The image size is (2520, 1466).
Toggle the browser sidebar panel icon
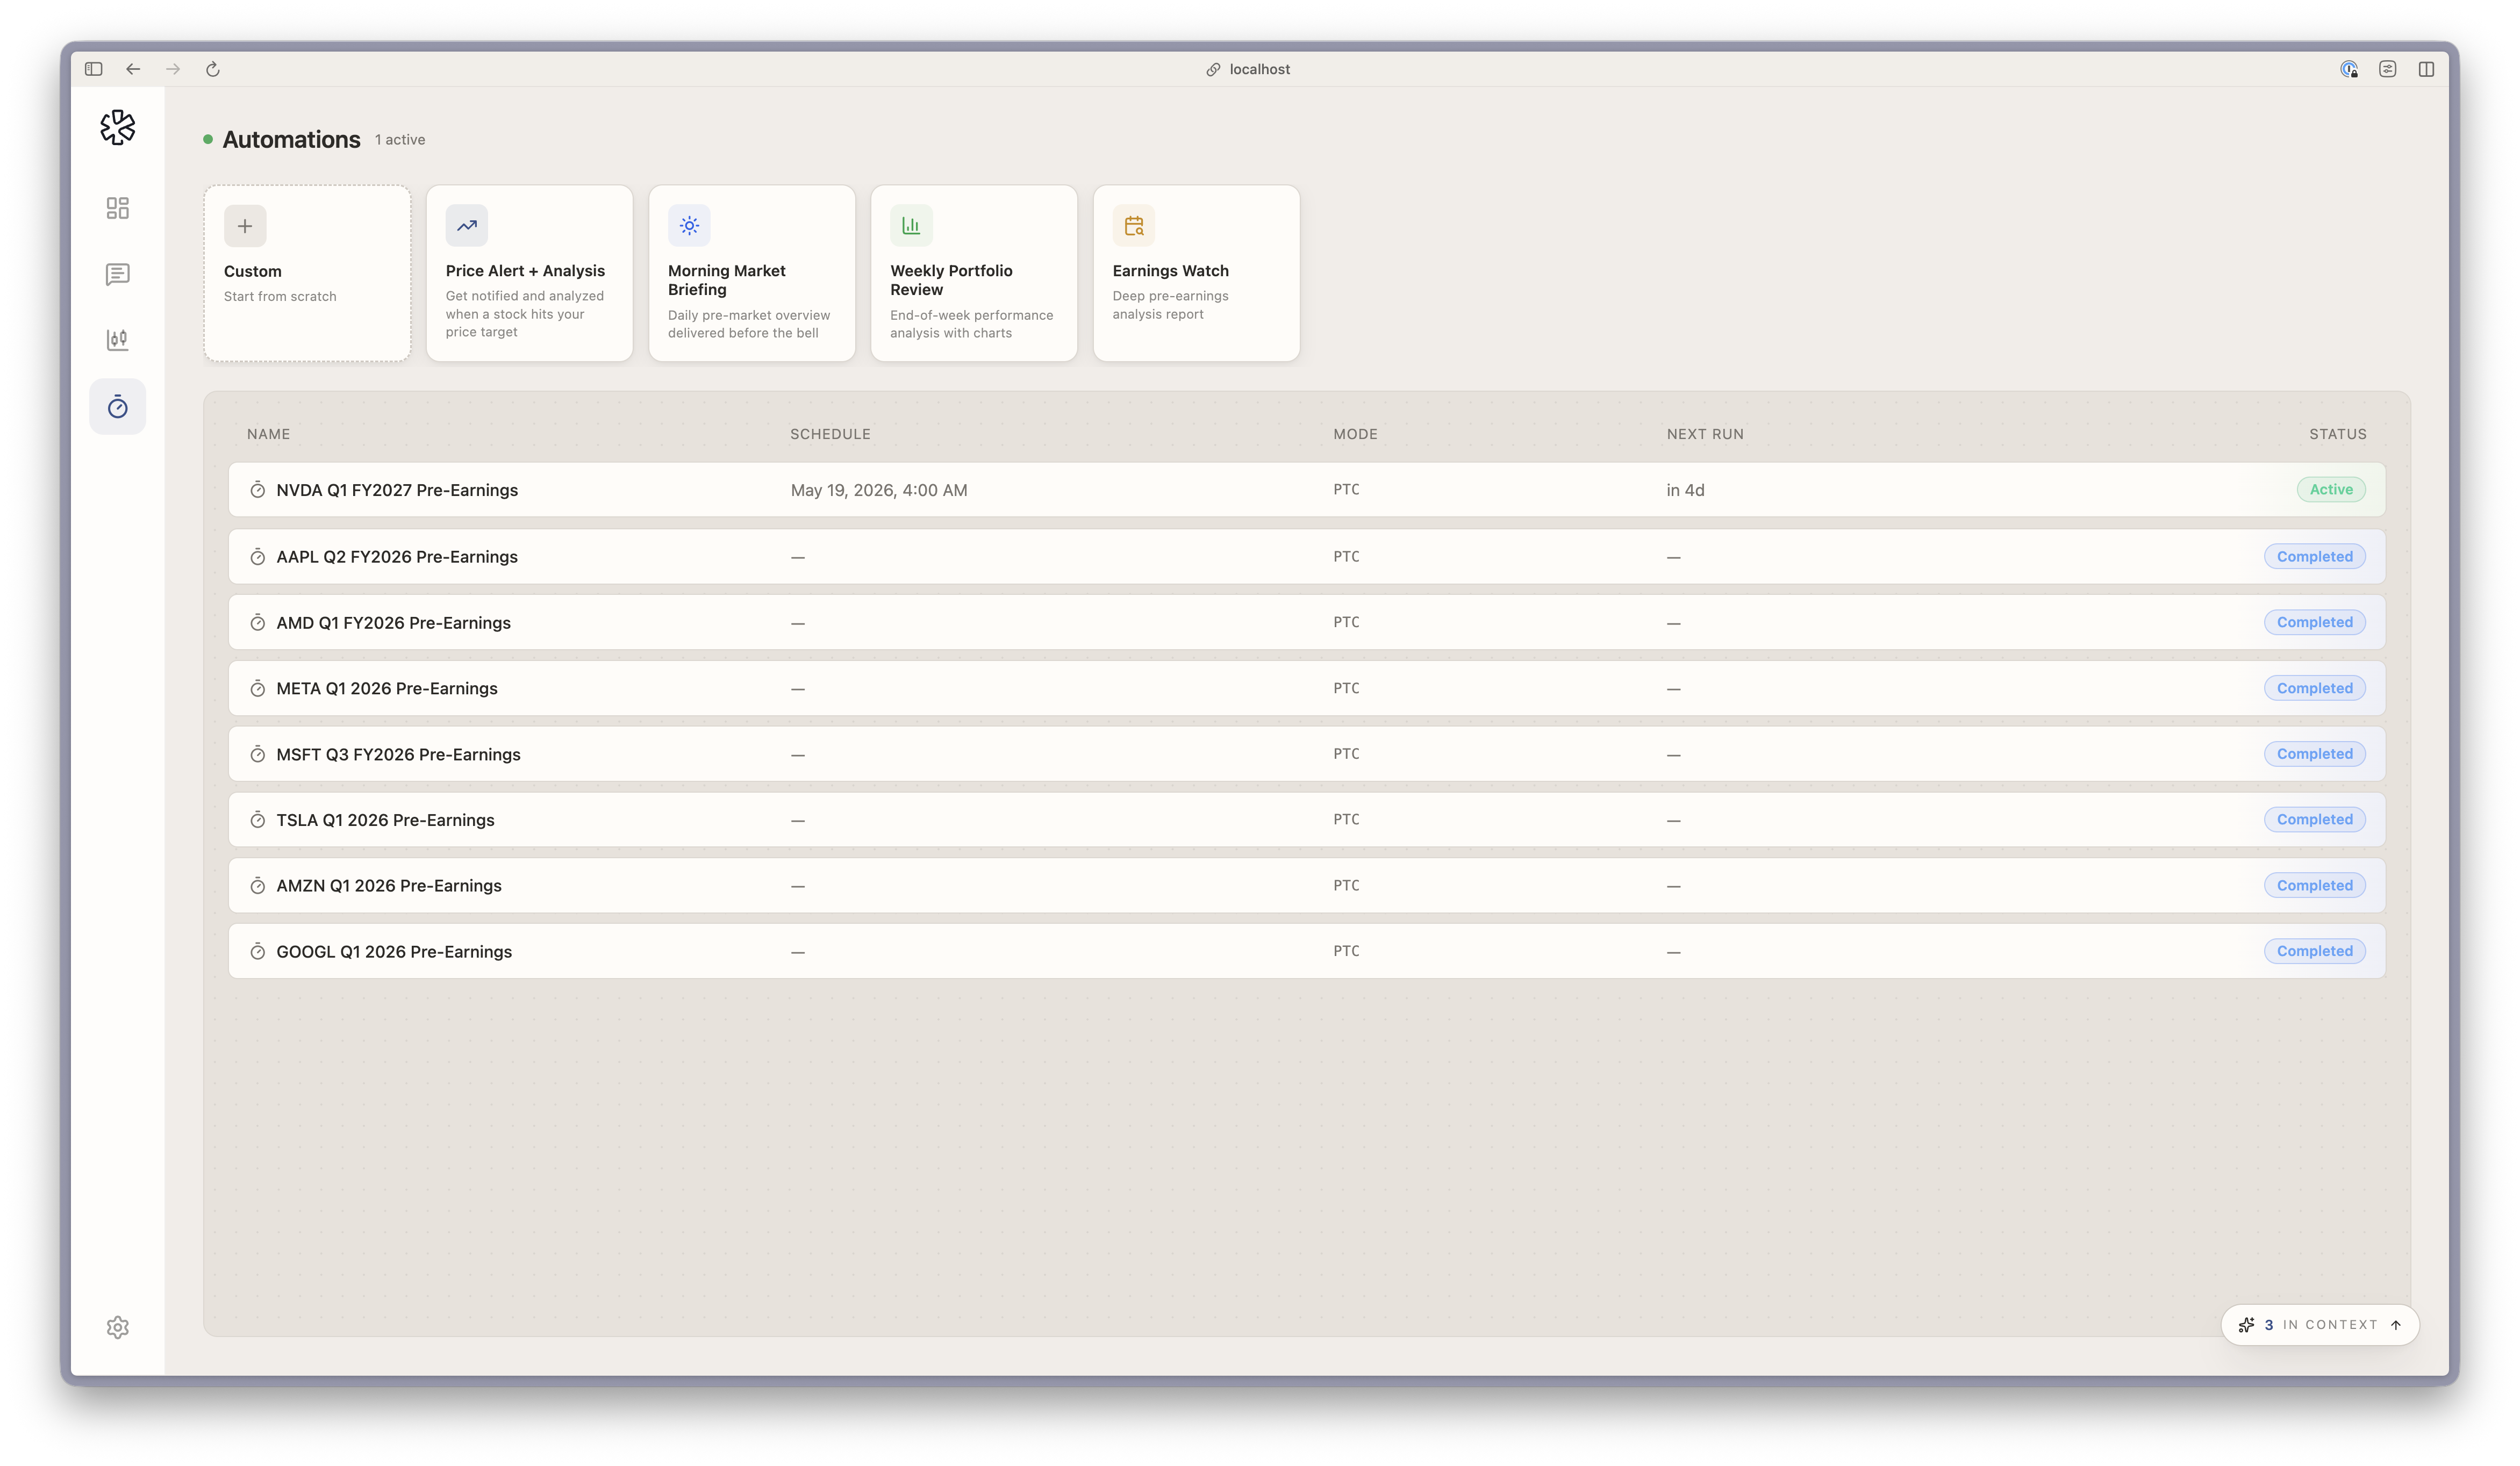point(94,69)
